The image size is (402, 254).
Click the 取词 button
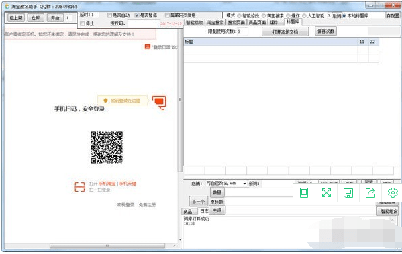tap(337, 16)
